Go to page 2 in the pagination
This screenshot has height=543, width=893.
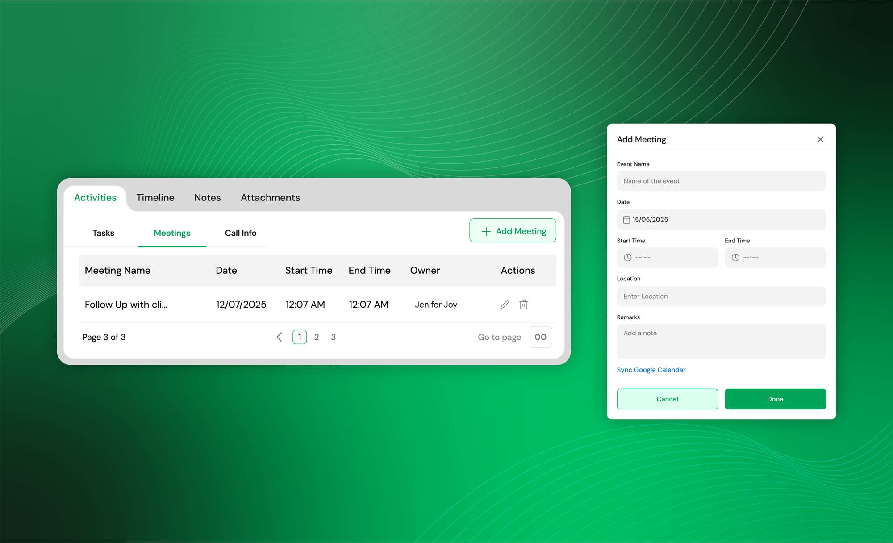click(317, 337)
